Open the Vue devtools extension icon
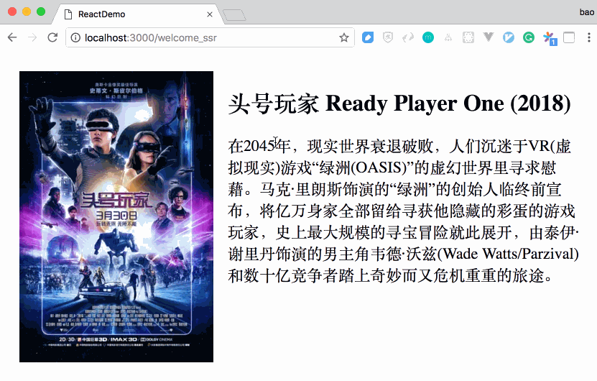 (x=488, y=37)
